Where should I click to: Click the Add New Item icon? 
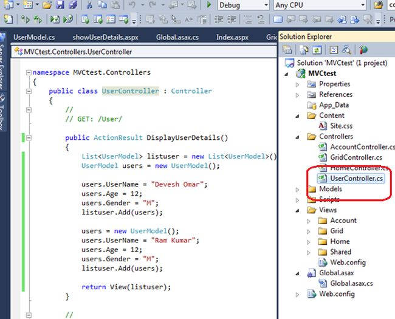point(28,5)
